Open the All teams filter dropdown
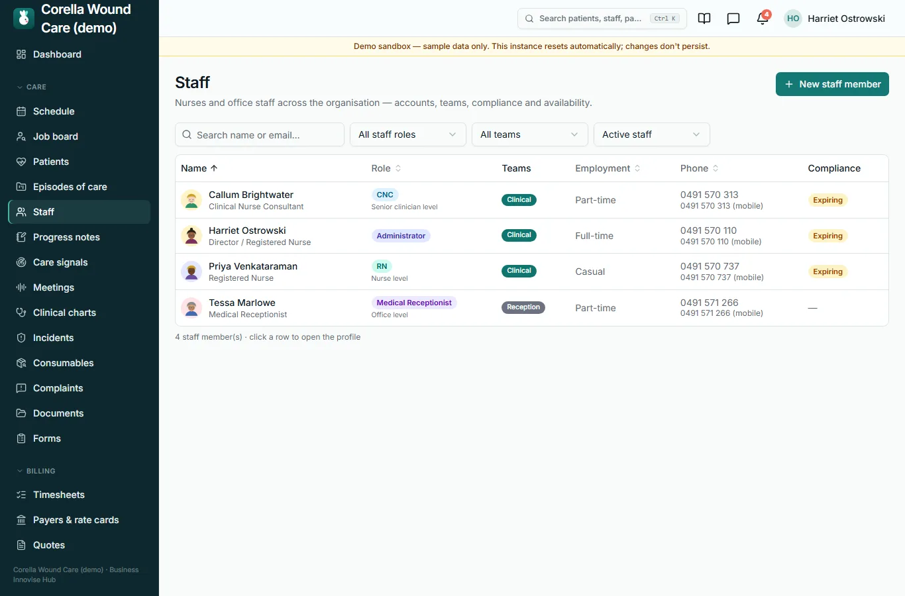This screenshot has height=596, width=905. click(530, 134)
